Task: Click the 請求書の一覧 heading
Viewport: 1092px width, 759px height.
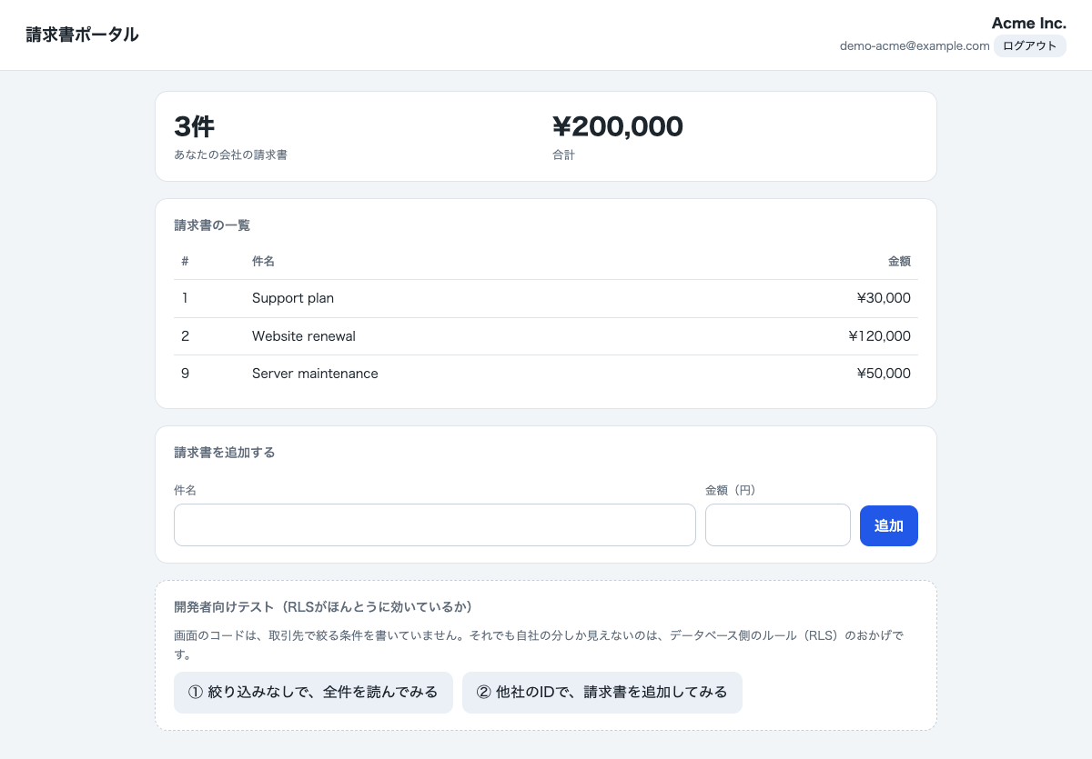Action: pyautogui.click(x=212, y=225)
